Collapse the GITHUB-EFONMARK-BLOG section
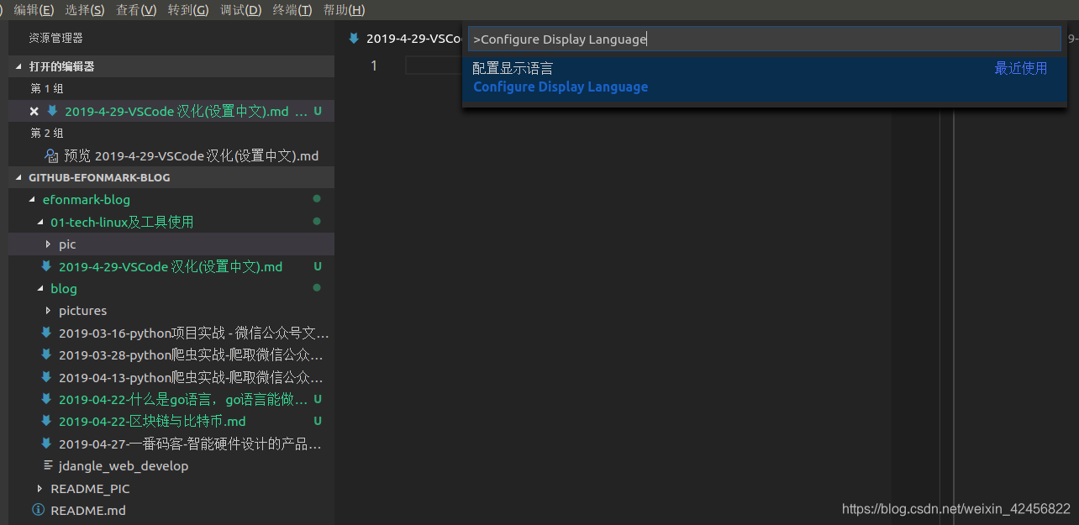The width and height of the screenshot is (1079, 525). point(19,178)
